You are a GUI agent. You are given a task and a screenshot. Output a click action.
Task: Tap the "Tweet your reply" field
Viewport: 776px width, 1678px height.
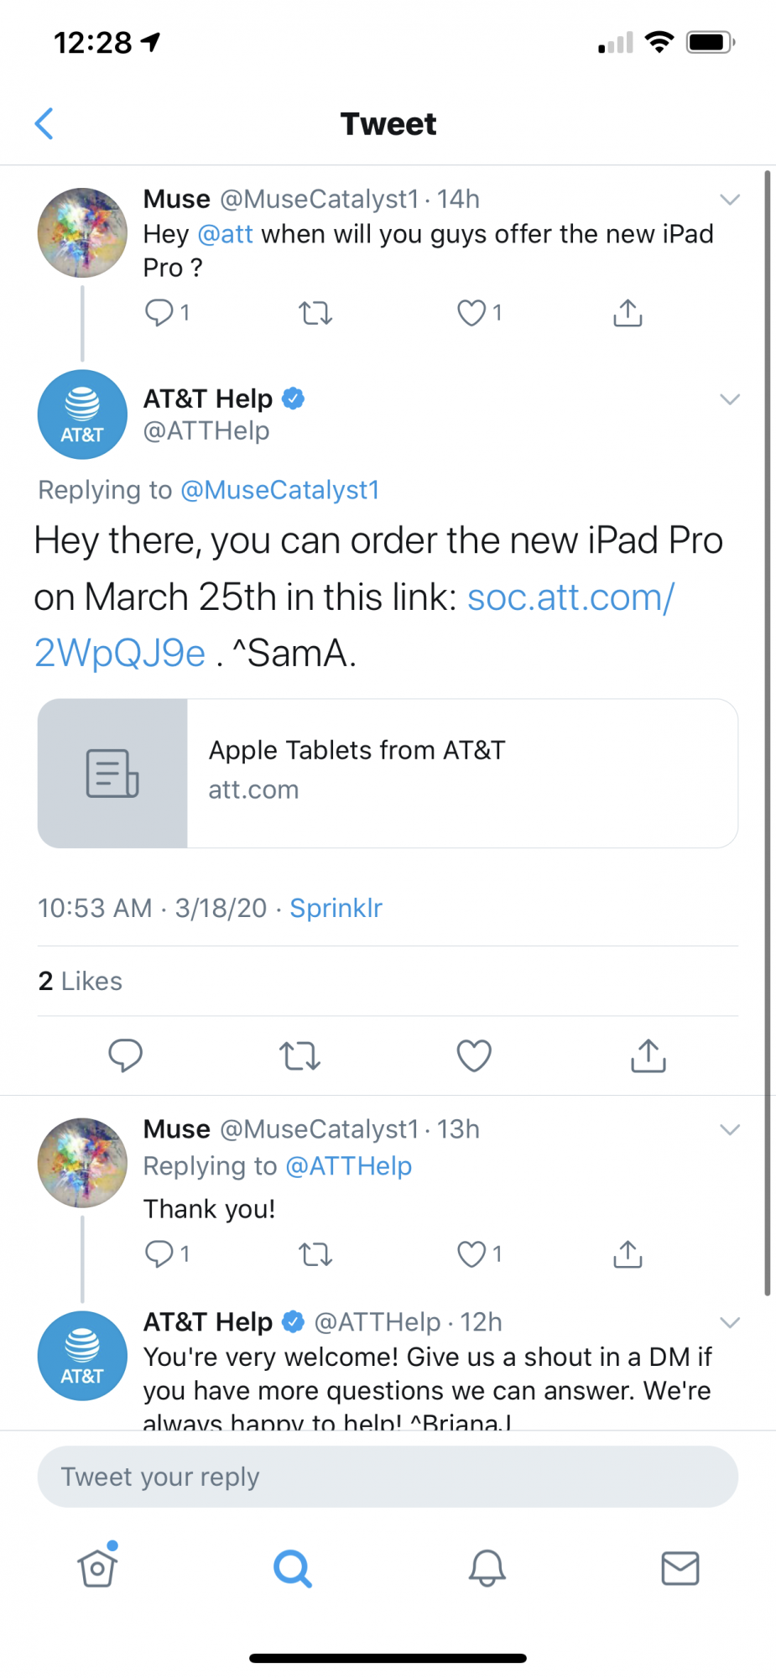[388, 1477]
